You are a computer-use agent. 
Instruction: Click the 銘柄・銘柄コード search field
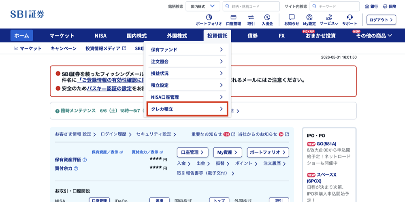[251, 6]
